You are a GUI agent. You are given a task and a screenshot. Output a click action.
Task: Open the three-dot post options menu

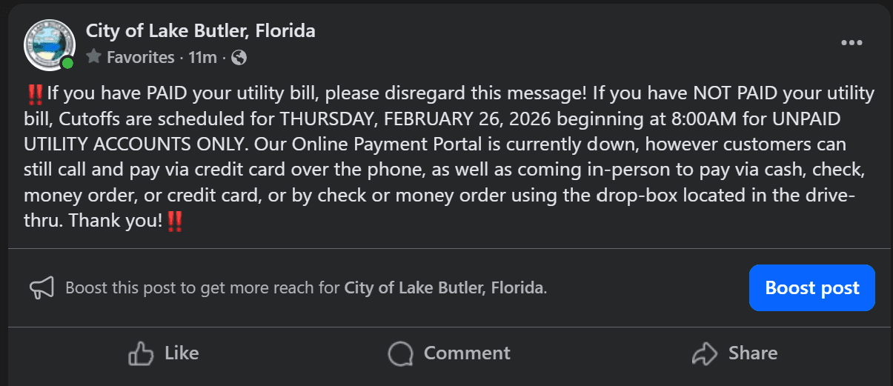click(x=851, y=43)
